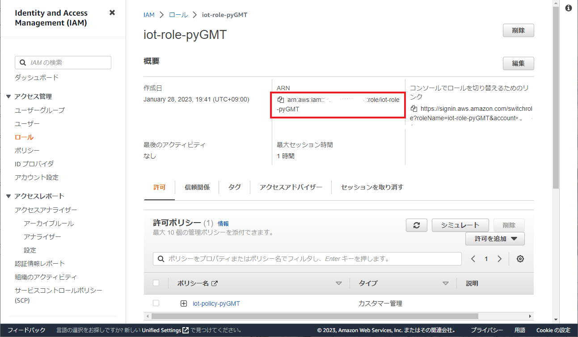This screenshot has width=578, height=337.
Task: Focus the policy filter input field
Action: click(x=307, y=259)
